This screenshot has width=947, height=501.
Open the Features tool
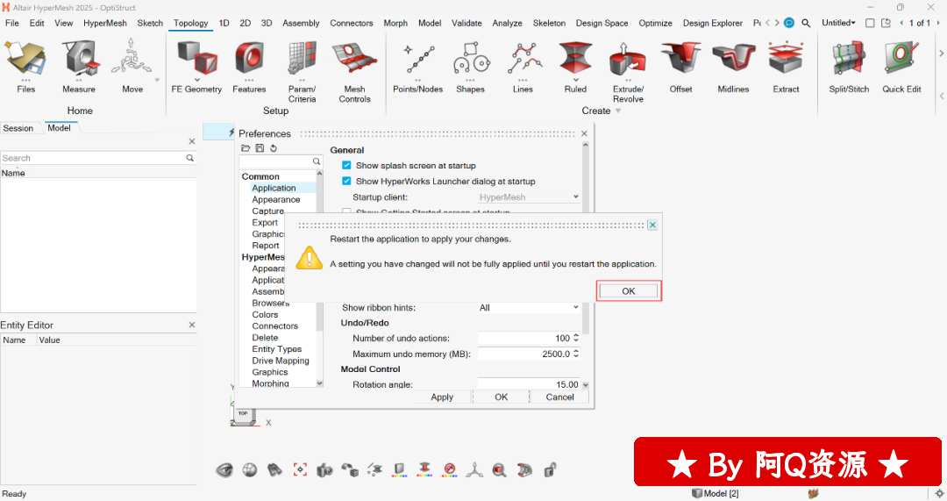pos(249,67)
